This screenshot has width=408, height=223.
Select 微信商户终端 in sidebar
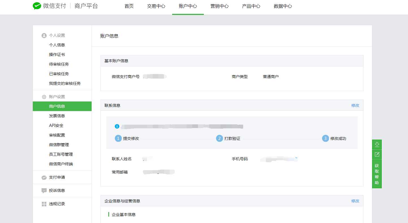61,164
